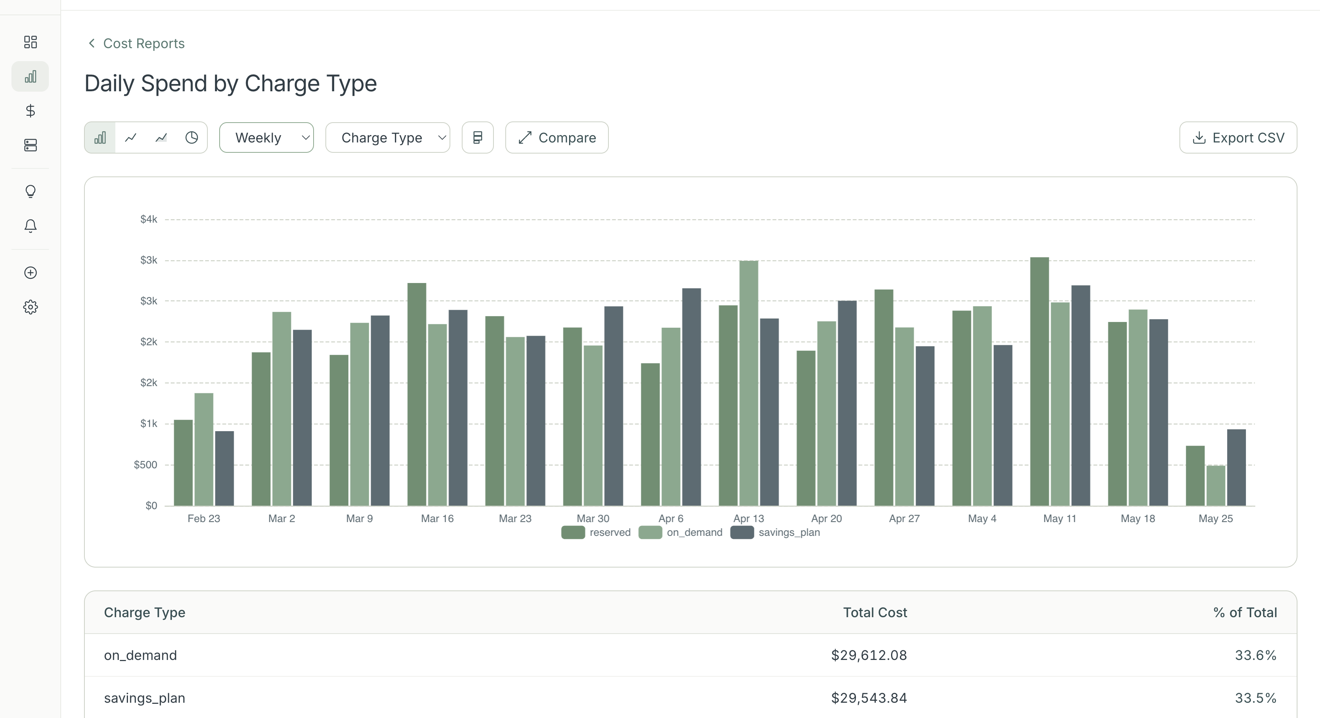Open the server resources sidebar icon
Screen dimensions: 1320x718
tap(30, 146)
